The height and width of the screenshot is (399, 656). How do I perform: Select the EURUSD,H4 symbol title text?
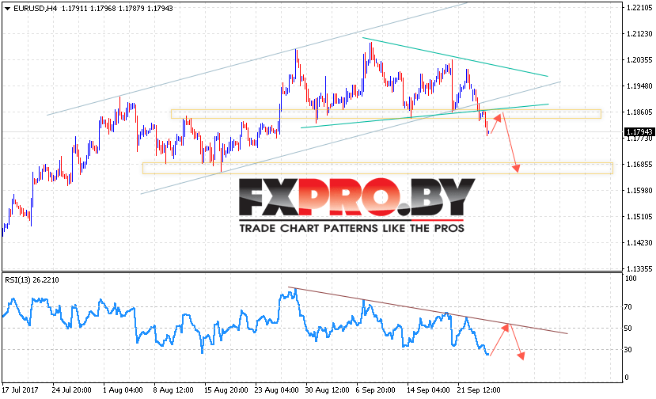[x=35, y=9]
